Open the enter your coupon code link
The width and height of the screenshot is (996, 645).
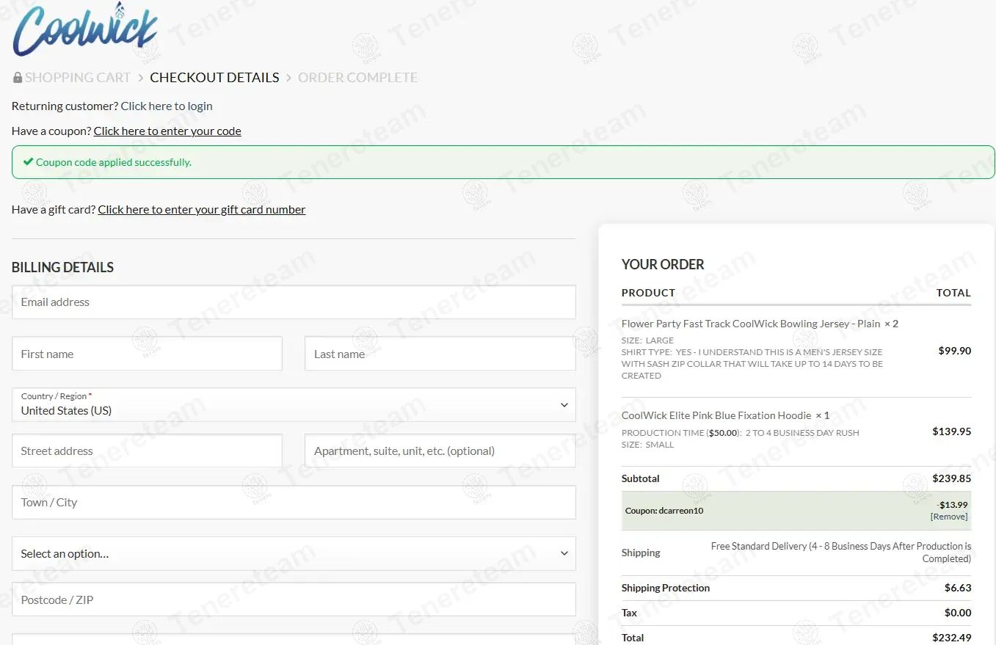pyautogui.click(x=167, y=131)
